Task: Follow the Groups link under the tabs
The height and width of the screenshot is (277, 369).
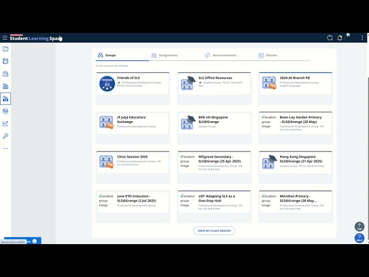Action: click(x=124, y=66)
